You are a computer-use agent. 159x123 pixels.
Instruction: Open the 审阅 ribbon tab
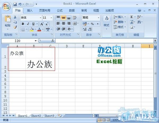click(84, 10)
